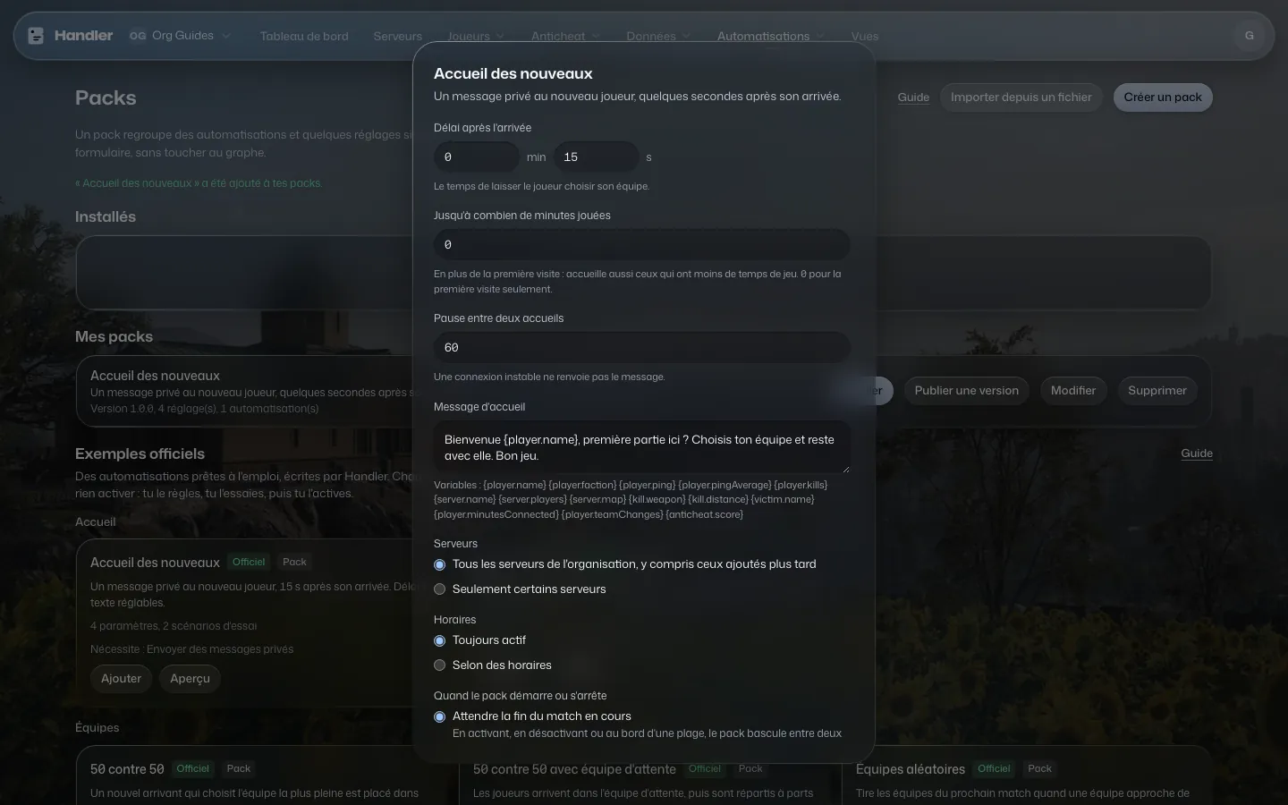Open the Guide link beside the import button

coord(913,97)
